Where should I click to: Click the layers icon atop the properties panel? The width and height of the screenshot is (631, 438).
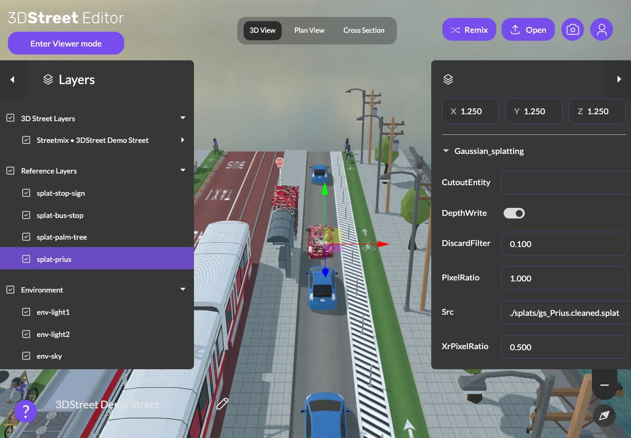tap(448, 79)
